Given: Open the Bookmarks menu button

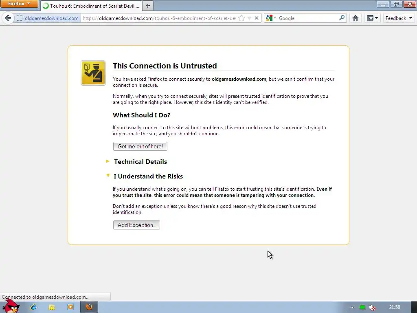Looking at the screenshot, I should pyautogui.click(x=372, y=18).
